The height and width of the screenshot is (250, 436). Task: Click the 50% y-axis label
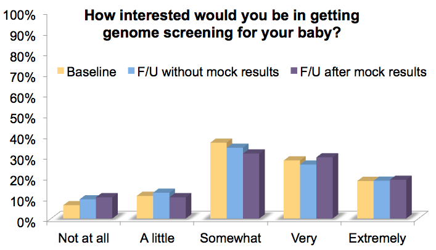(23, 119)
